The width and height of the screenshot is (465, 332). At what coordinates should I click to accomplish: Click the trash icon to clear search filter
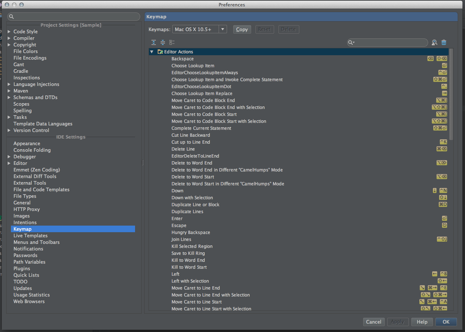(443, 42)
